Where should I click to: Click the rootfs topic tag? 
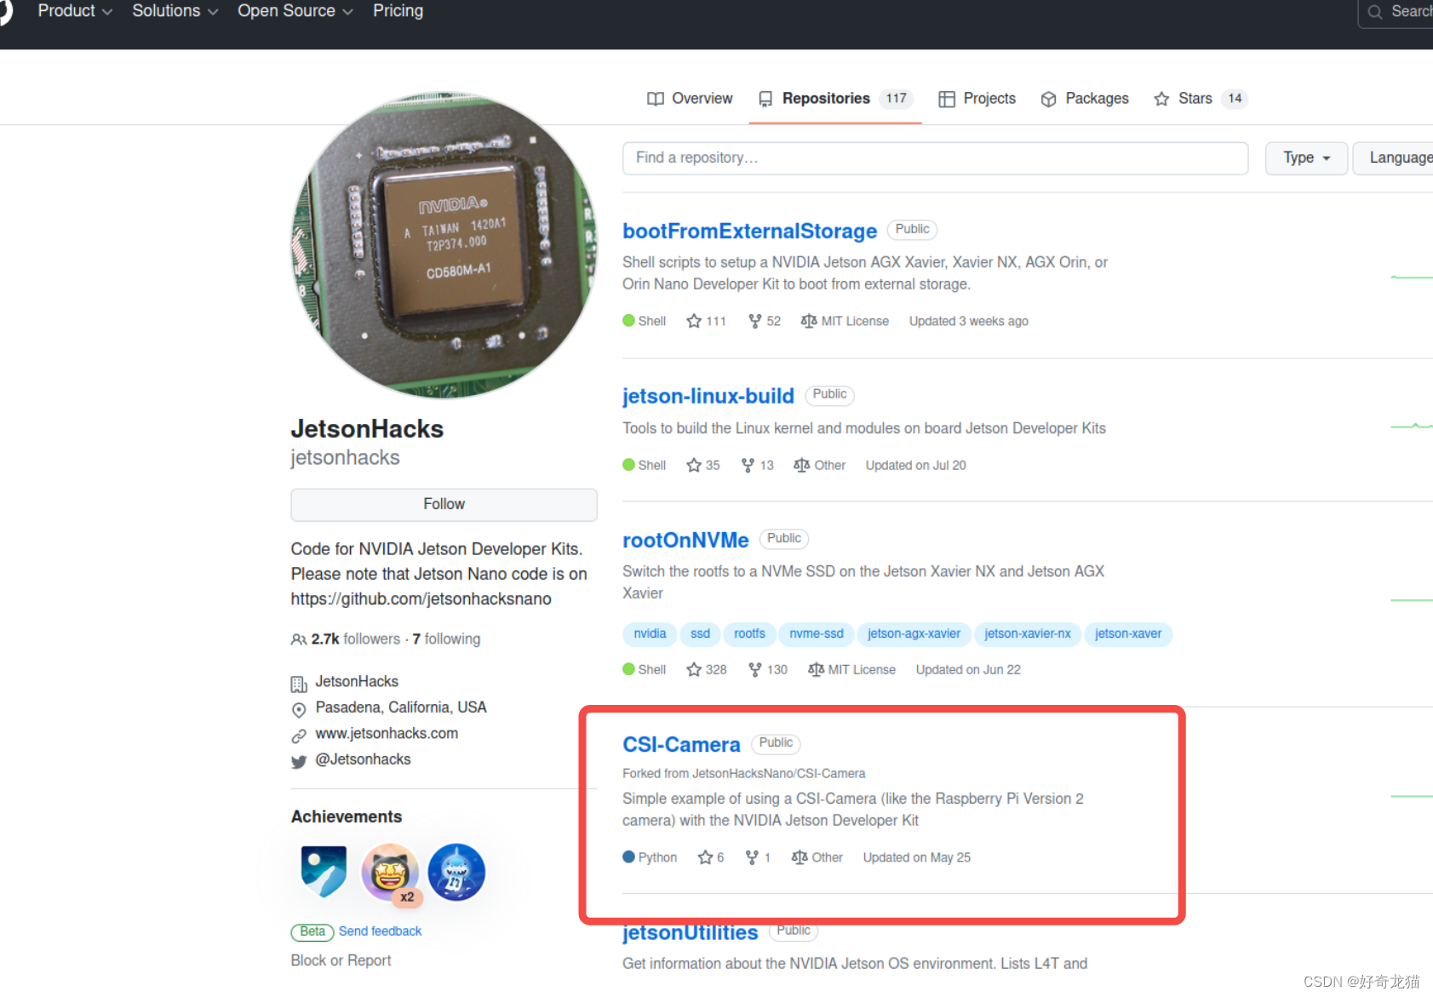[x=749, y=634]
